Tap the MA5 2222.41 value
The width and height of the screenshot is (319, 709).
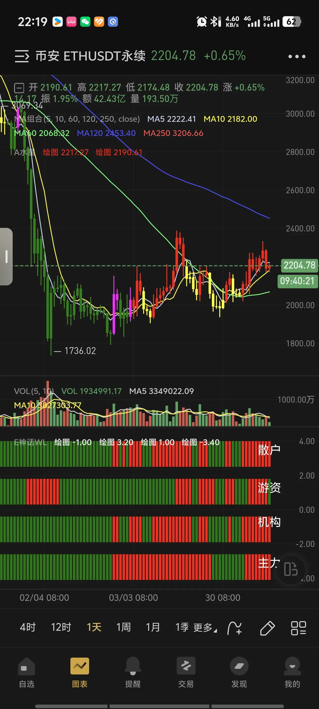pyautogui.click(x=171, y=119)
